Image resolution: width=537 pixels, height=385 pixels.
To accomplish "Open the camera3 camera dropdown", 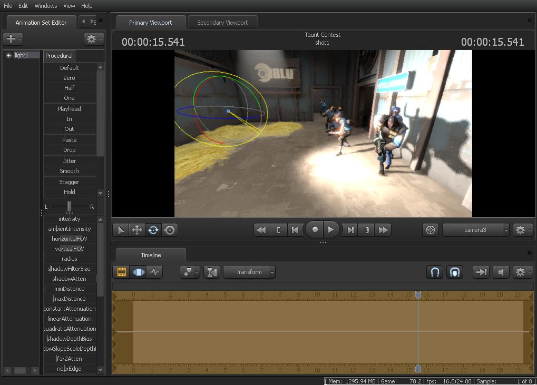I will pyautogui.click(x=476, y=230).
